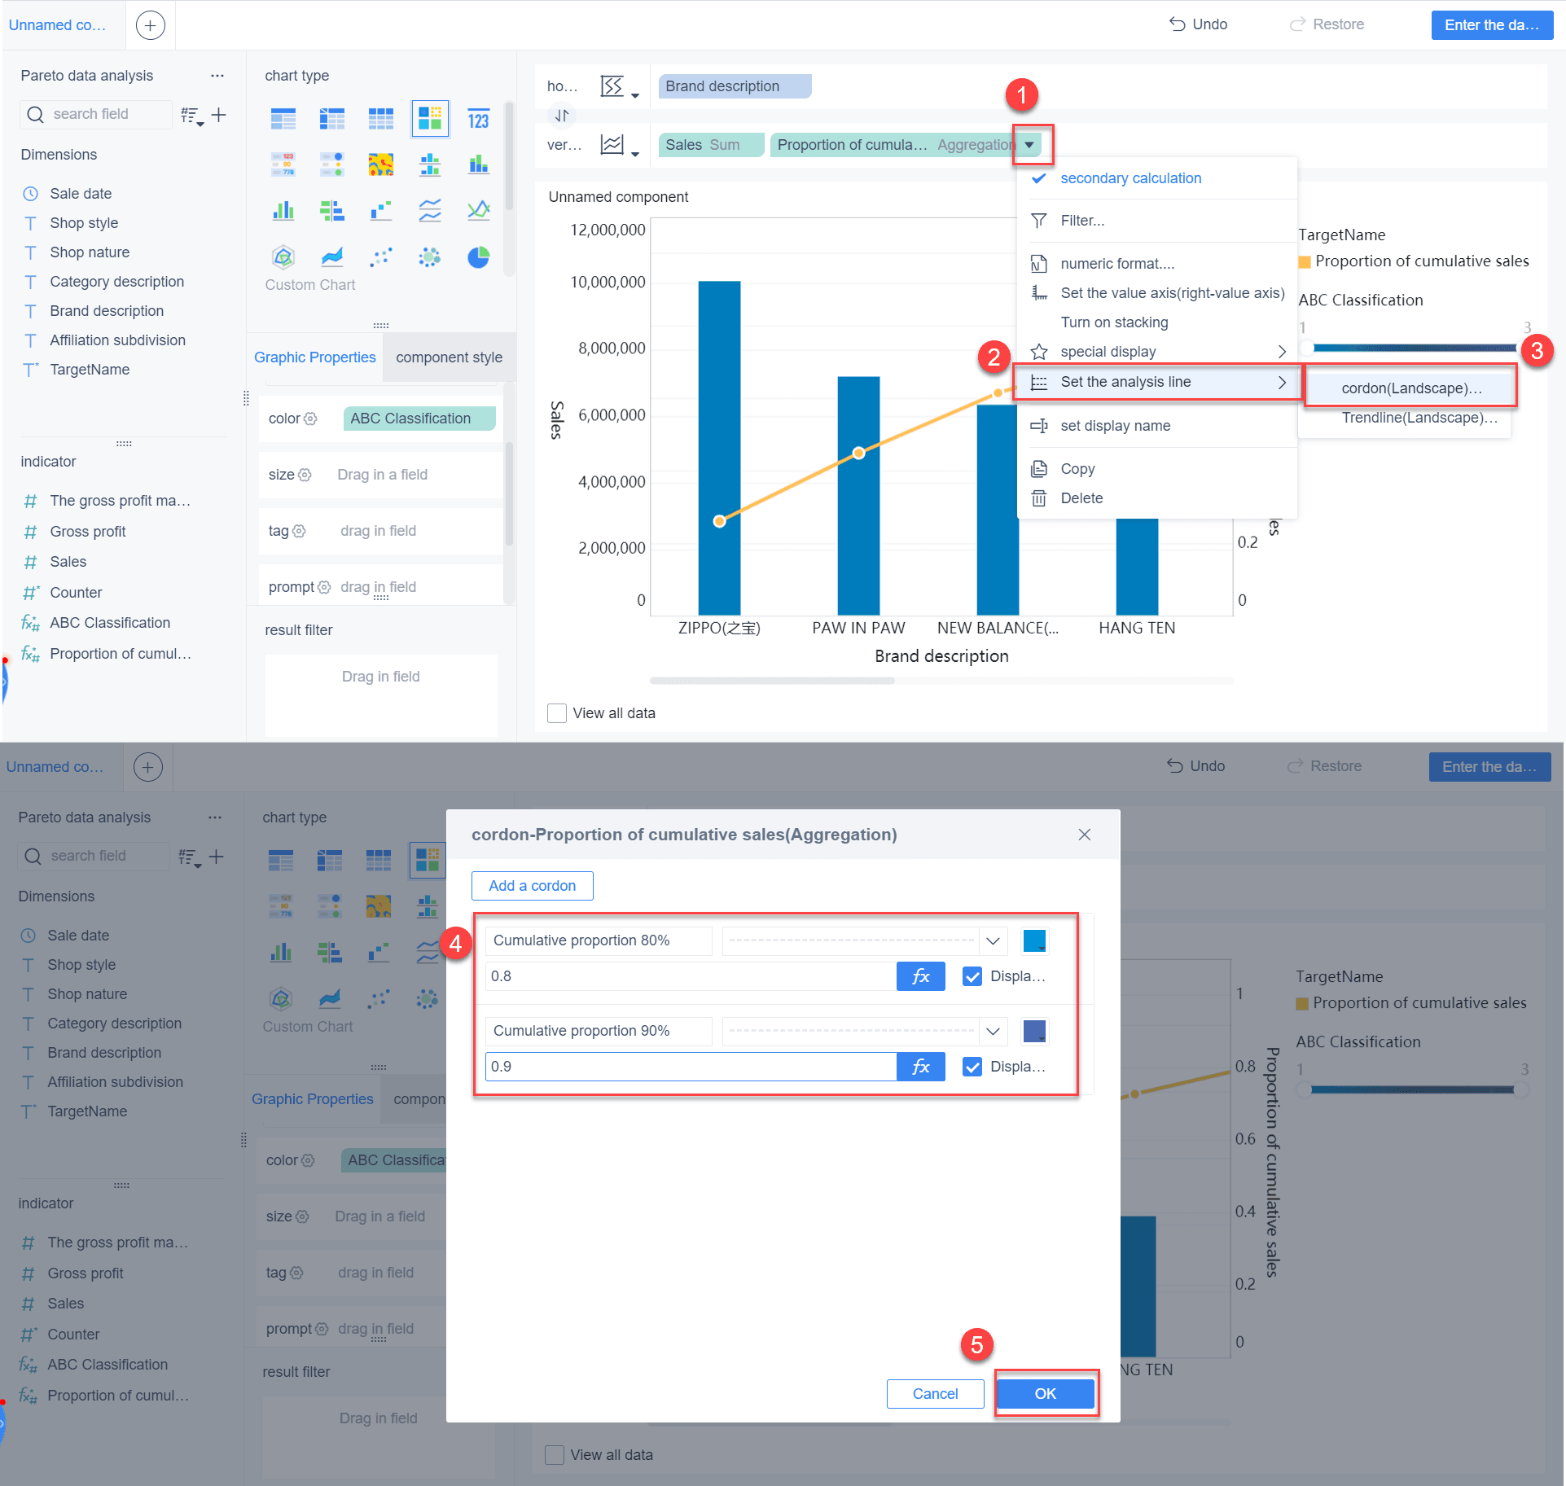Open color swatch for Cumulative proportion 90%
The width and height of the screenshot is (1566, 1486).
pos(1034,1032)
